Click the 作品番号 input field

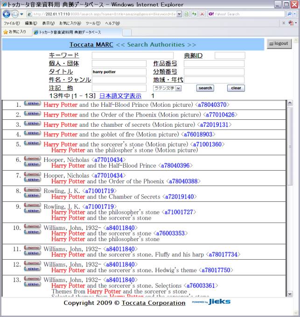214,63
